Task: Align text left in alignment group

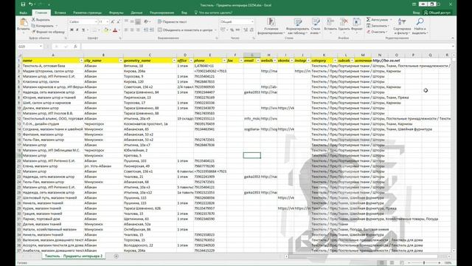Action: pos(126,30)
